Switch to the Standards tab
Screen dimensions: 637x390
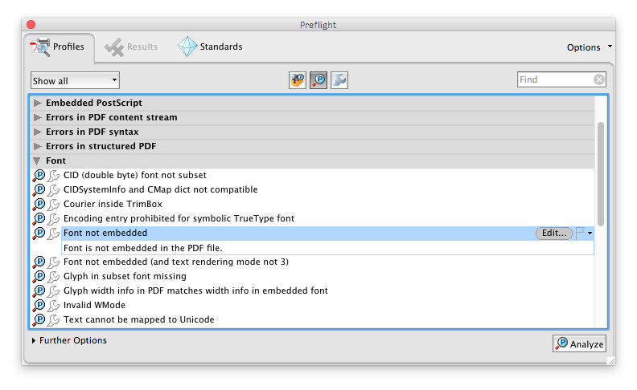point(211,47)
